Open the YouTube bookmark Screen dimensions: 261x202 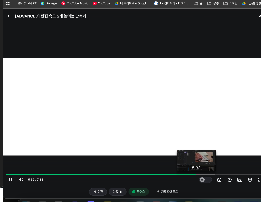coord(101,3)
